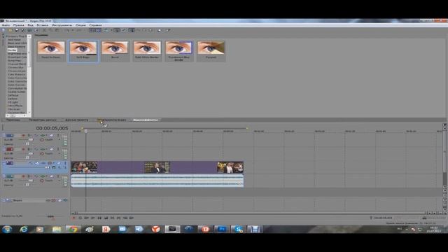This screenshot has width=448, height=252.
Task: Open the Windows Start menu
Action: [7, 229]
